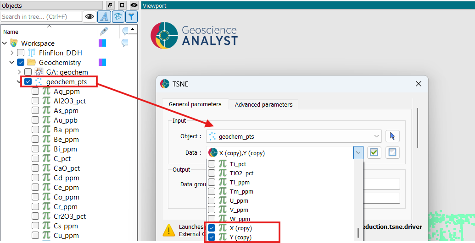Click the Objects tree scroll-up arrow

coord(132,30)
